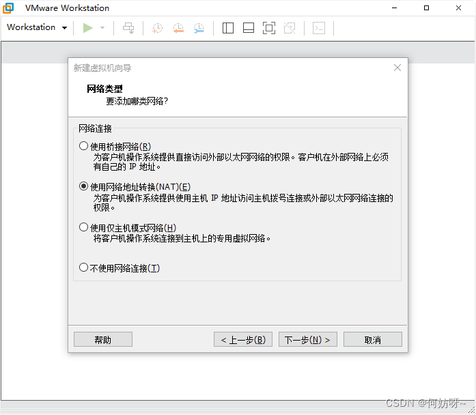Select the no network connection (T) option
Screen dimensions: 476x415
(83, 268)
